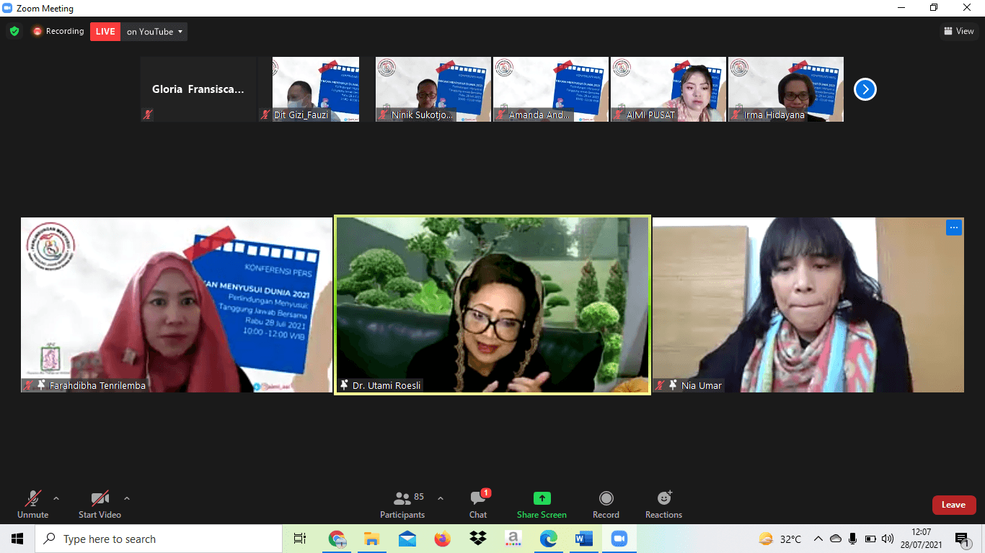Unmute the microphone
The image size is (985, 553).
[x=32, y=505]
